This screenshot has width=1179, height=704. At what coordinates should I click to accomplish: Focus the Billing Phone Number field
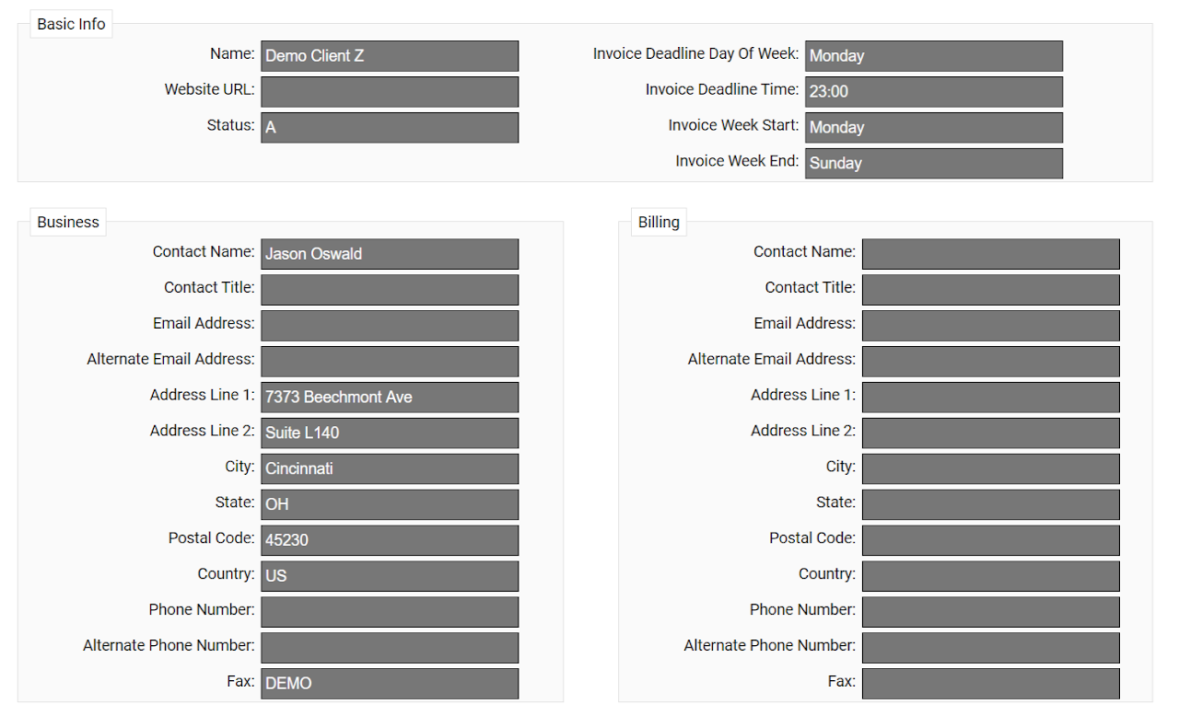coord(991,612)
